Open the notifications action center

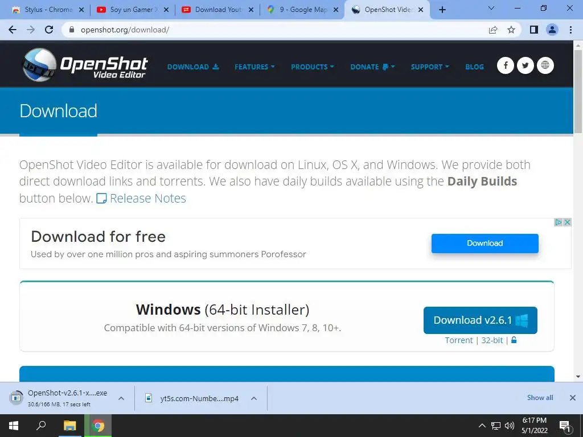tap(565, 426)
